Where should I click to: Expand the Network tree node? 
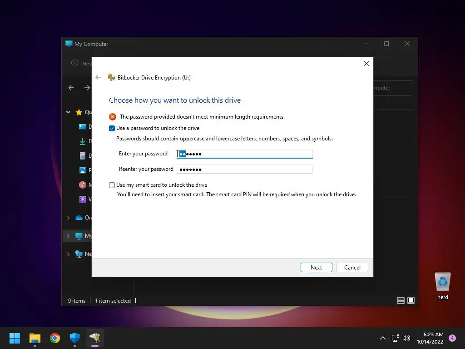pos(68,254)
